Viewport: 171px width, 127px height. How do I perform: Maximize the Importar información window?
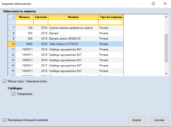(x=153, y=4)
